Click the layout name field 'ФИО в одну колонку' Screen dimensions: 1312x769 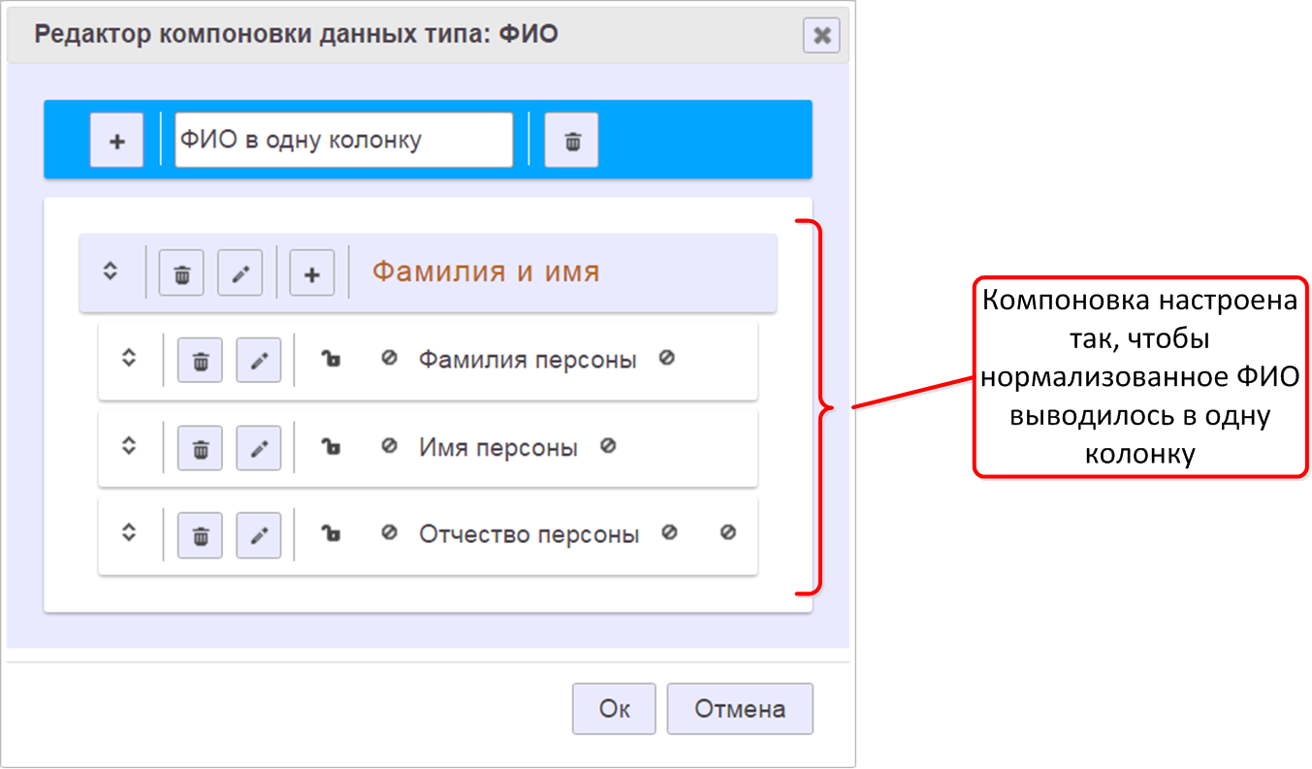343,141
